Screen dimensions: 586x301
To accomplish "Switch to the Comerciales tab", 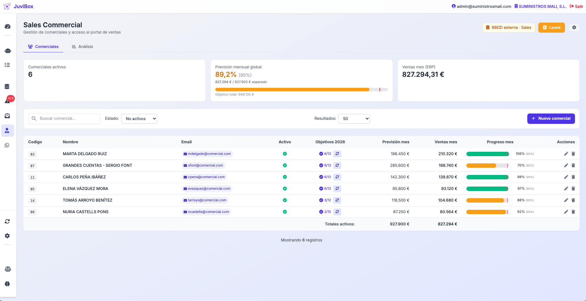I will pyautogui.click(x=43, y=47).
